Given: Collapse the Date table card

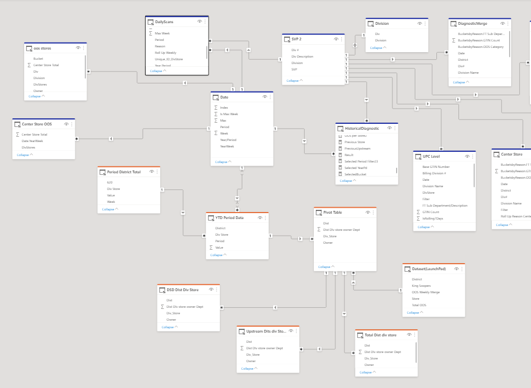Looking at the screenshot, I should point(223,162).
